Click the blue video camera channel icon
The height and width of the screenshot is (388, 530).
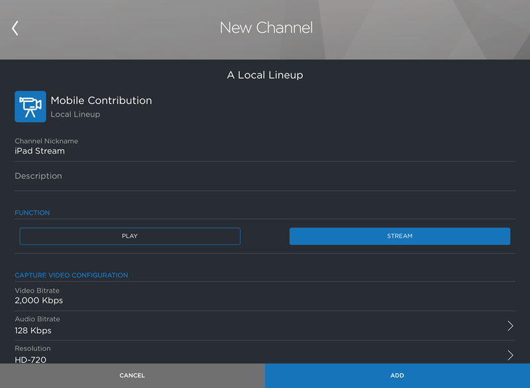[x=30, y=106]
